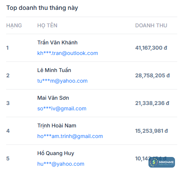Open email link hu***@yahoo.com
This screenshot has height=171, width=178.
point(61,164)
